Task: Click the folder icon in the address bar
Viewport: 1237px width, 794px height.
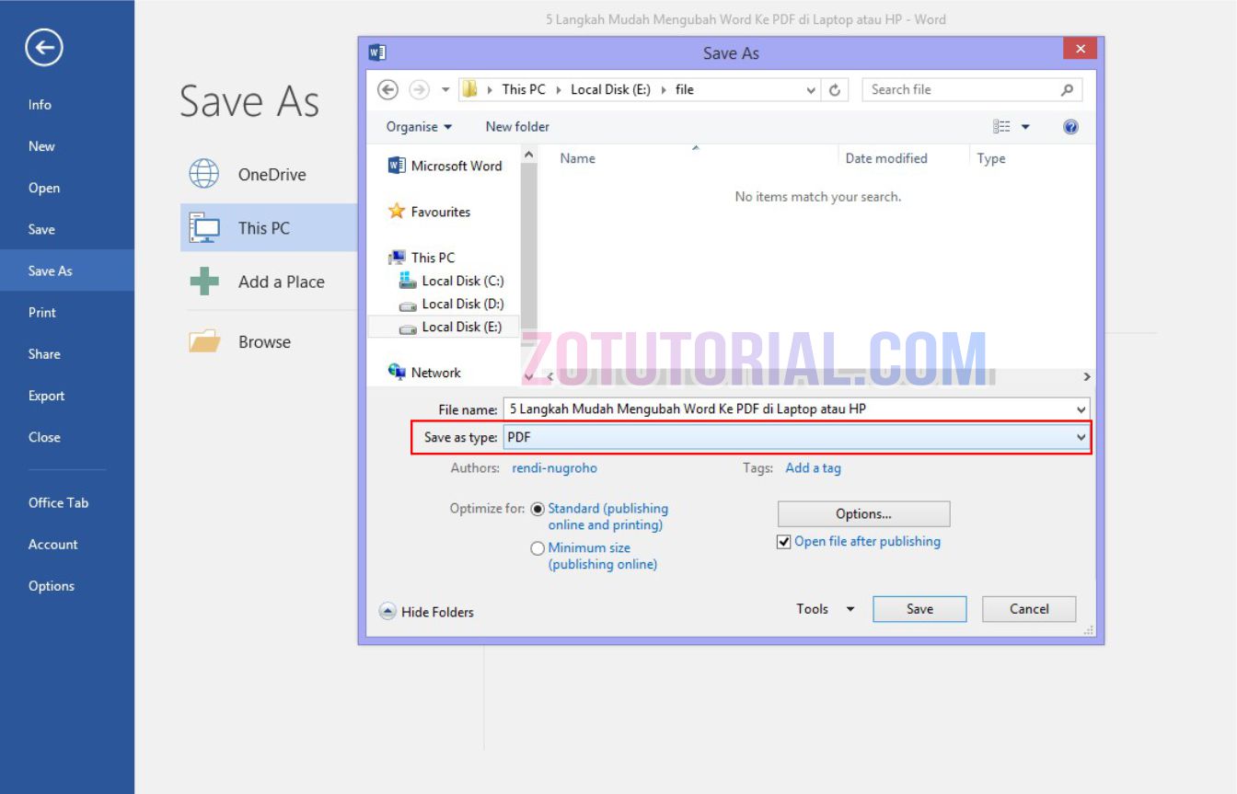Action: click(x=469, y=89)
